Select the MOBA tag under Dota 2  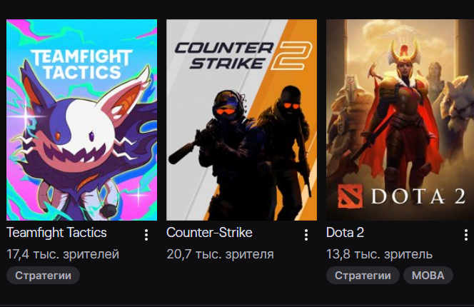point(428,276)
